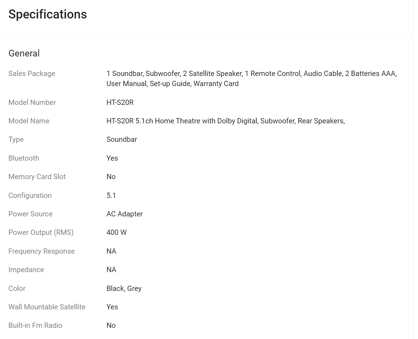
Task: Select the No value beside Built-in Fm Radio
Action: coord(111,325)
